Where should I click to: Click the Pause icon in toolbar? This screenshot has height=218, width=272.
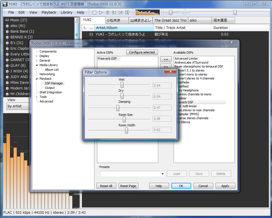[107, 12]
